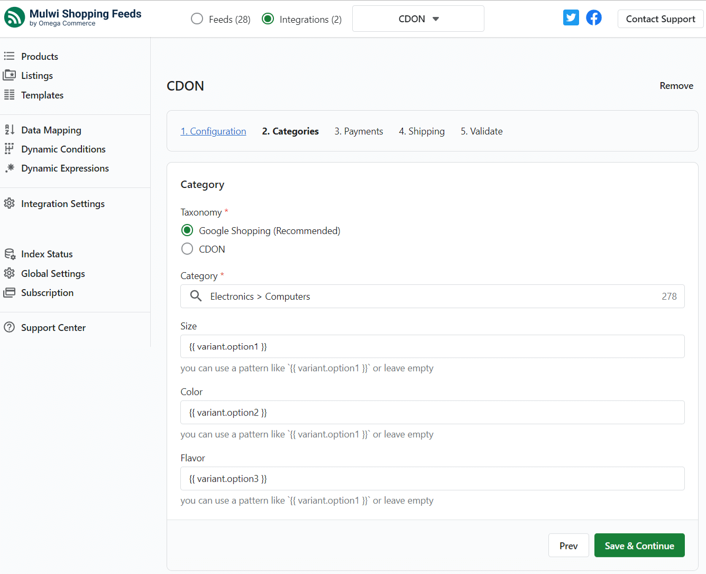Open the Twitter icon link
Image resolution: width=706 pixels, height=574 pixels.
coord(571,17)
